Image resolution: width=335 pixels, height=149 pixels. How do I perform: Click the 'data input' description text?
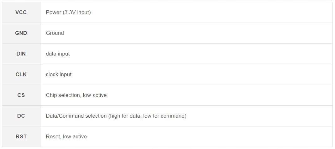58,54
